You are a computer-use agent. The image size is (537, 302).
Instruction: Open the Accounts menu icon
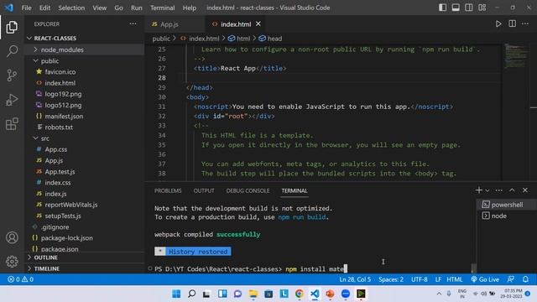tap(12, 237)
